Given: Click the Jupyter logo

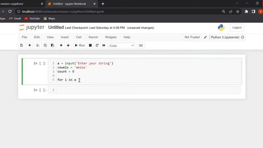Looking at the screenshot, I should 32,28.
